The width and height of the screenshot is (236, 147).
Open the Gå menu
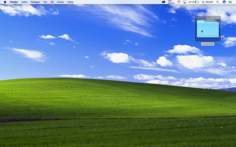coord(52,2)
